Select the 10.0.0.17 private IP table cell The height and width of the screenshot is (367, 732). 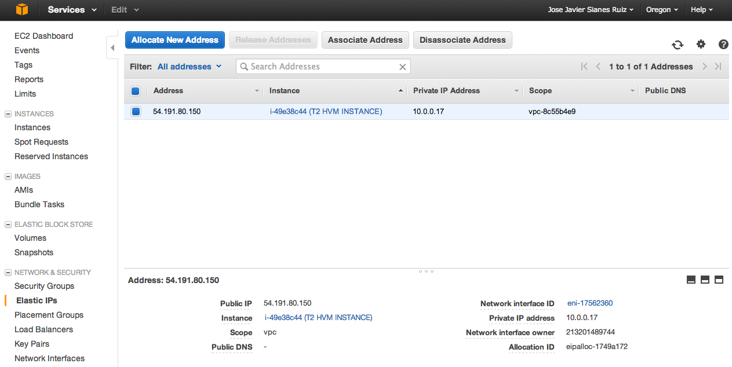click(428, 111)
